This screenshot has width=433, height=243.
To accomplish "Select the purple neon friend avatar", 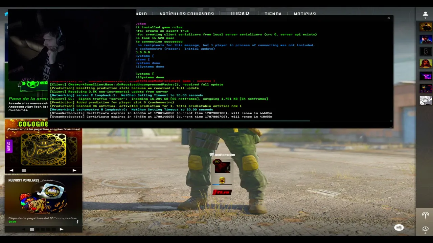I will [x=426, y=76].
